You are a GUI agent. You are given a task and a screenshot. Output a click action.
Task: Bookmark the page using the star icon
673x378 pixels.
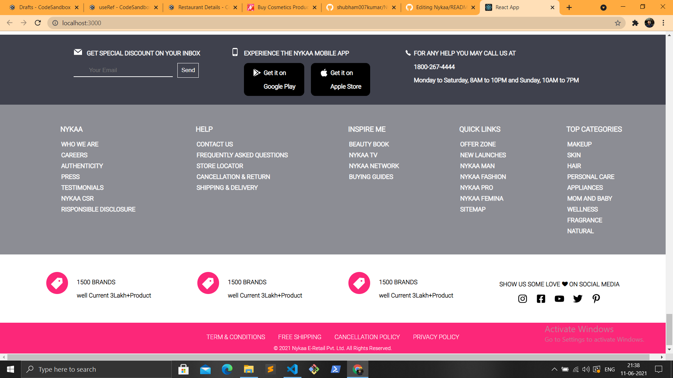coord(618,23)
